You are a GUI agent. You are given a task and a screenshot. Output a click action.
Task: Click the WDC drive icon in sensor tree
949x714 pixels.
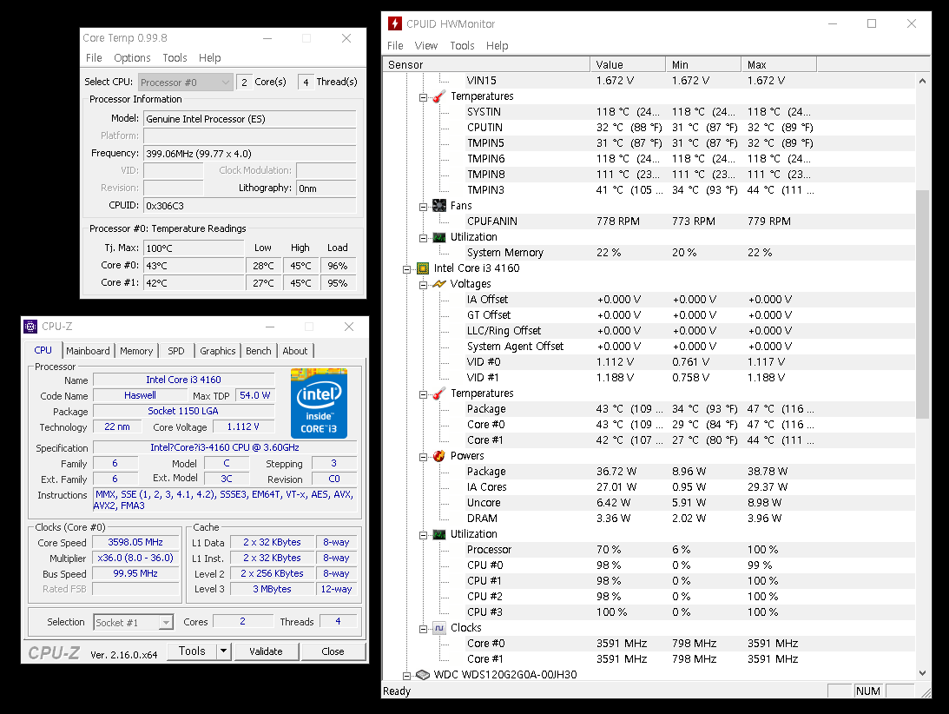click(423, 675)
